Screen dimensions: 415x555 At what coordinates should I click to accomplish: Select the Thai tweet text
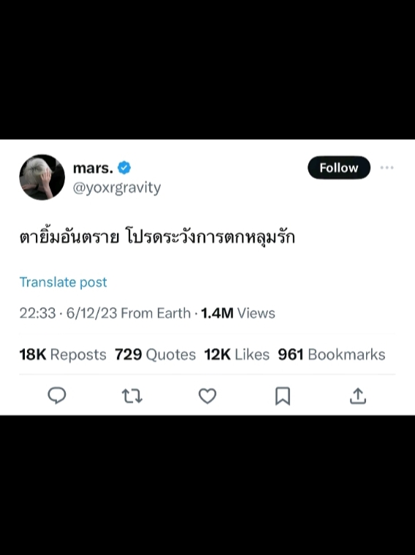click(157, 237)
